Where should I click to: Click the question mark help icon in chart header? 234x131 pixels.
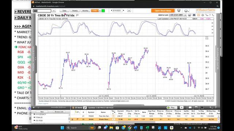(x=210, y=15)
